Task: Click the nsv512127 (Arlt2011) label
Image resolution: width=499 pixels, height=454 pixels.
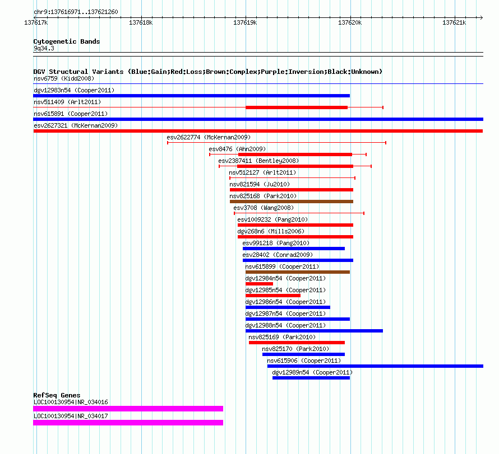Action: coord(262,172)
